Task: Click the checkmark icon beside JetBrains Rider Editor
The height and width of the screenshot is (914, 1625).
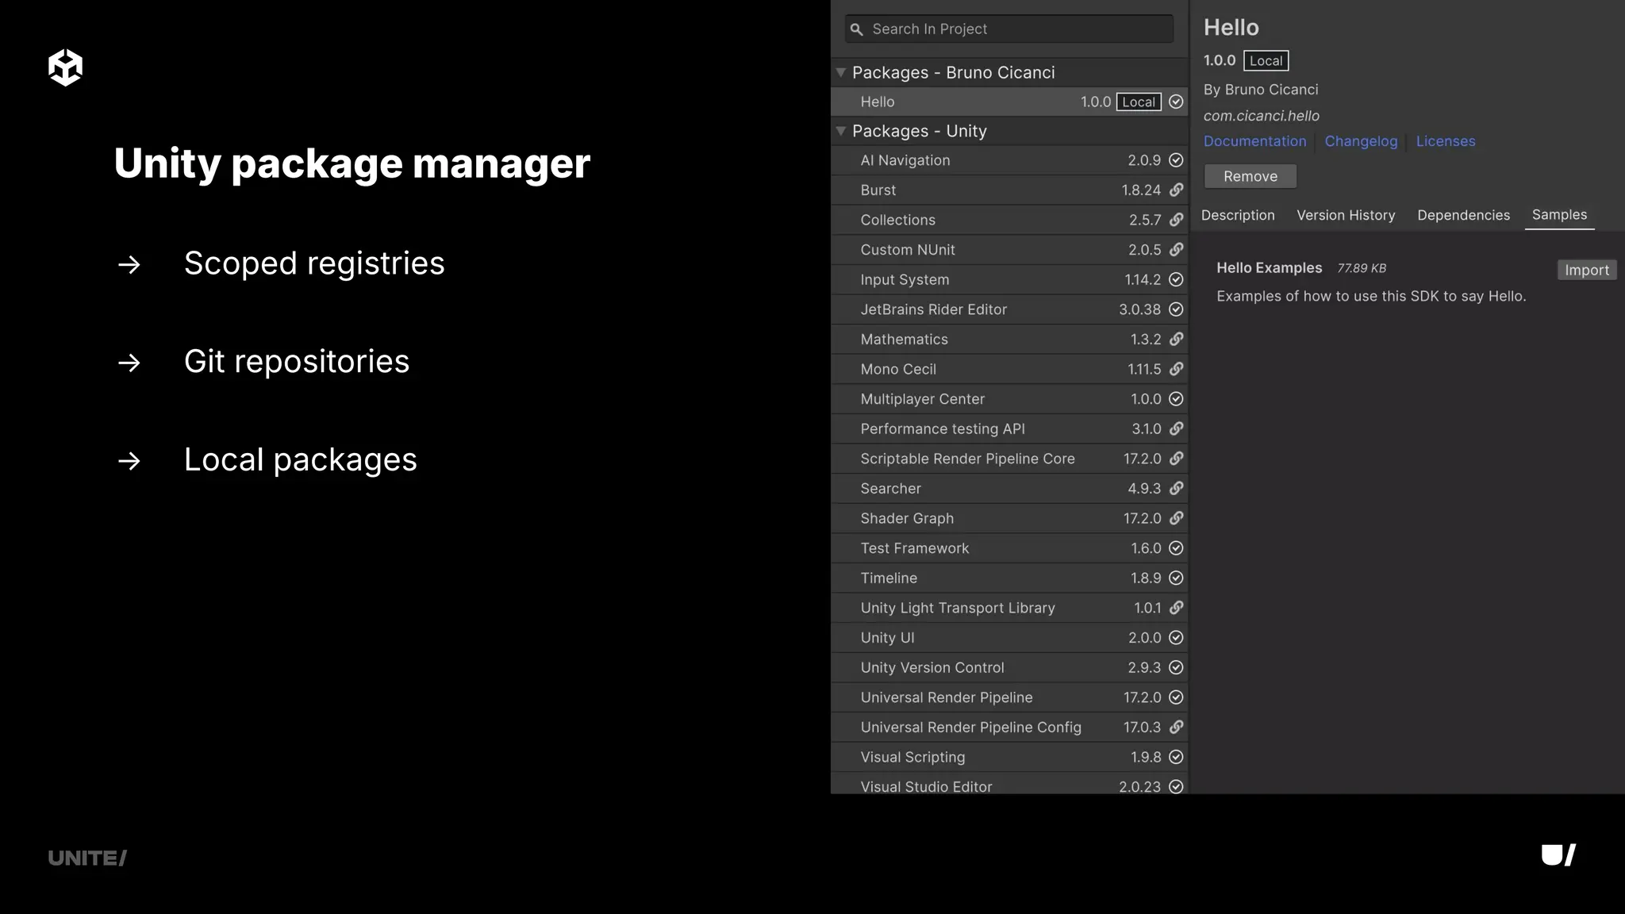Action: coord(1176,309)
